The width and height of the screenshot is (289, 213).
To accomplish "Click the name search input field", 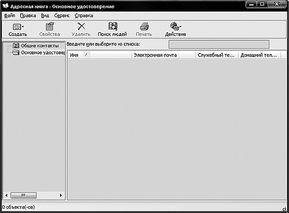I will coord(218,44).
